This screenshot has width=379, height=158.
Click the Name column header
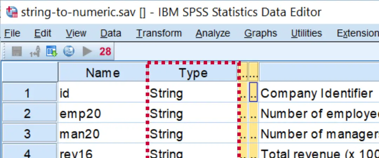pos(102,73)
